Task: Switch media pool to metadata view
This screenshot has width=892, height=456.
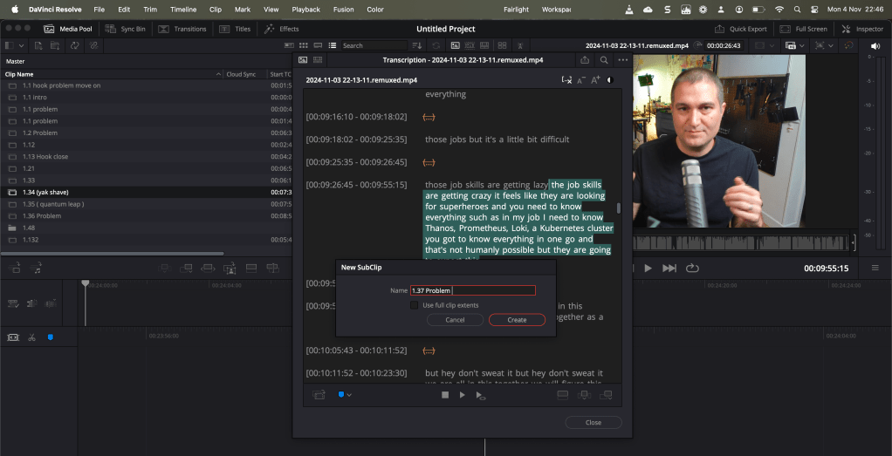Action: tap(289, 45)
